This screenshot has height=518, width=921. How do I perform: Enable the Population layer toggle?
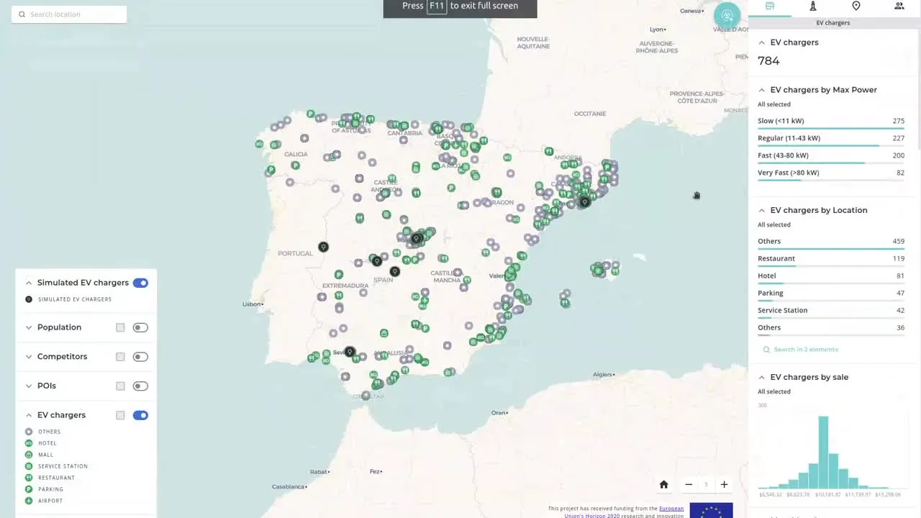[x=140, y=327]
